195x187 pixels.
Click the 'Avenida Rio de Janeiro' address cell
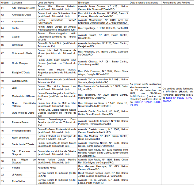103,181
